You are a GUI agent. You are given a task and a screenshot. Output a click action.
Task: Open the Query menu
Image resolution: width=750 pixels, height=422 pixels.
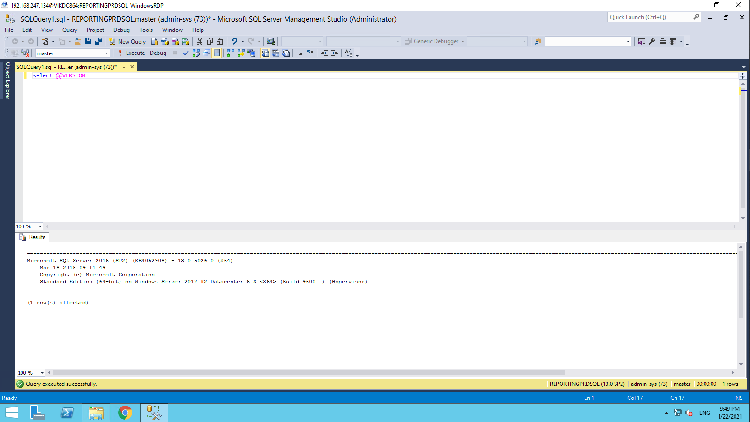[x=70, y=30]
